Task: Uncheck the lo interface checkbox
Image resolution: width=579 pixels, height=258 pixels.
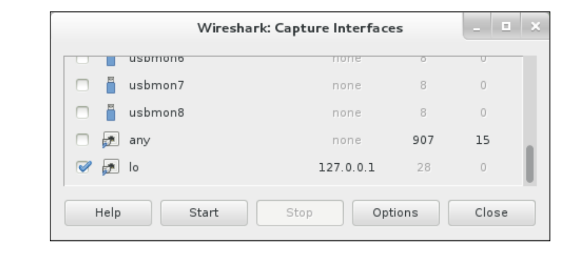Action: click(83, 167)
